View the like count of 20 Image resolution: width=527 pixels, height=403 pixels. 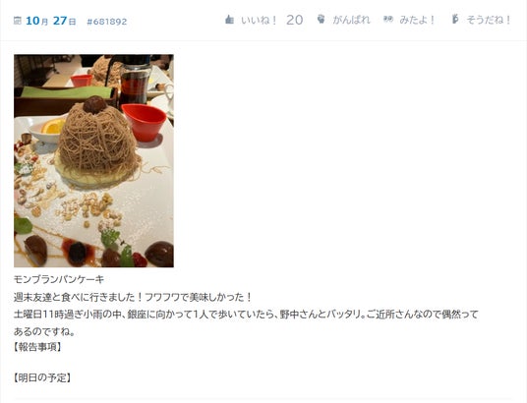click(294, 20)
